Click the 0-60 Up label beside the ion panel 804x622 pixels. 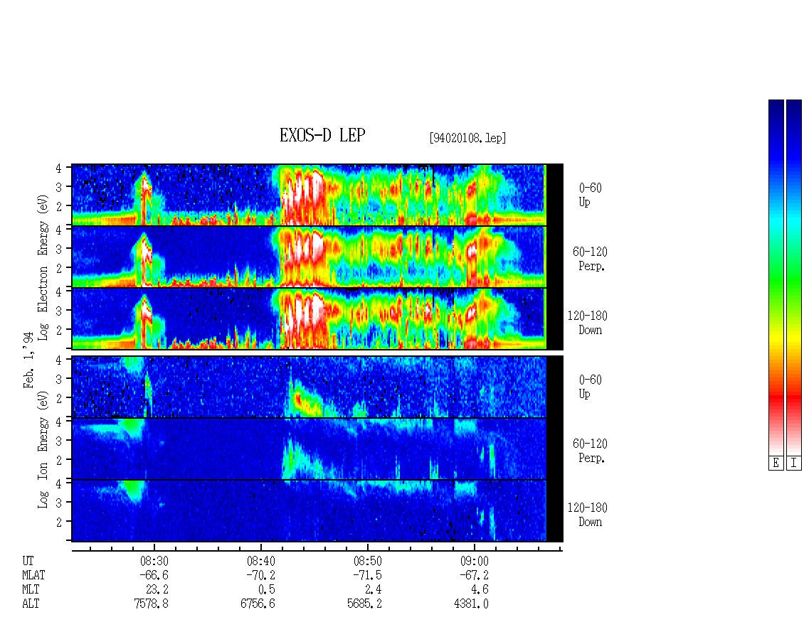pyautogui.click(x=590, y=387)
